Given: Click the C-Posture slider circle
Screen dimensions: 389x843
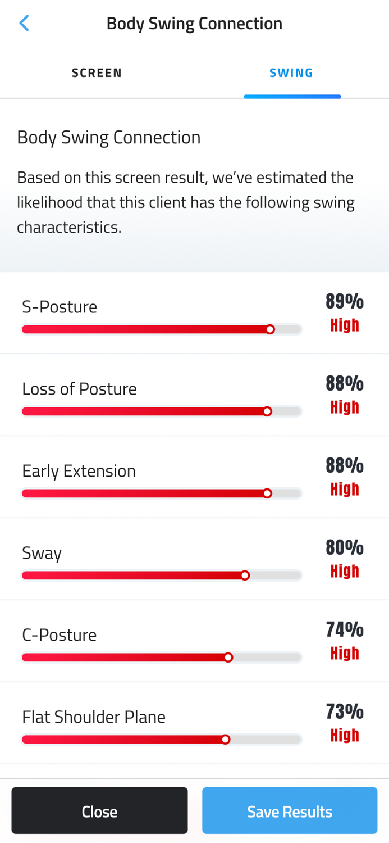Looking at the screenshot, I should 229,656.
